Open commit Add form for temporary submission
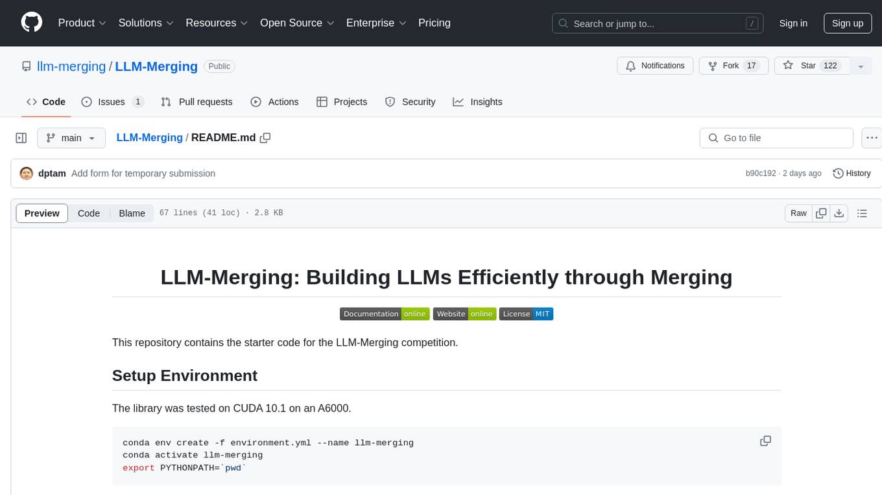Screen dimensions: 882x495 [143, 174]
